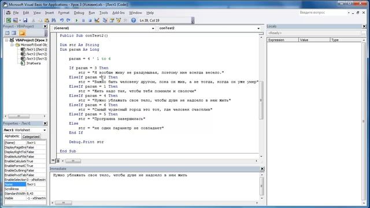
Task: Open the toolbar options arrow after Ln 39, Col 19
Action: pos(193,21)
